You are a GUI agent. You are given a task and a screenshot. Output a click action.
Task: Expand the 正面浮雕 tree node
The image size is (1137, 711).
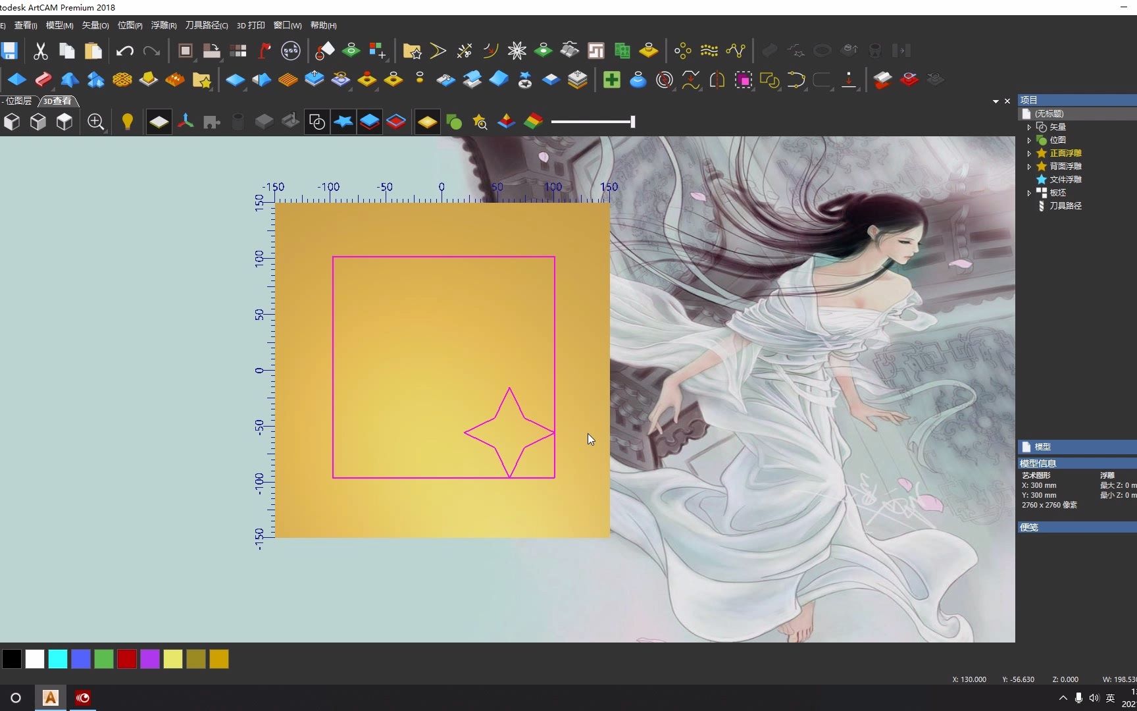coord(1030,153)
